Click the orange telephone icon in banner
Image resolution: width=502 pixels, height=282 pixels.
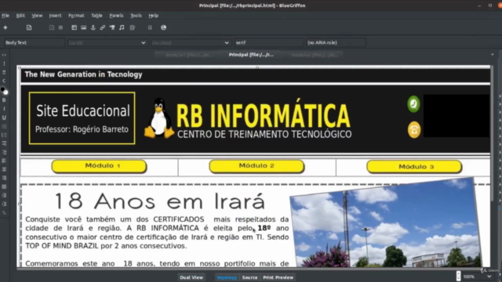(414, 130)
